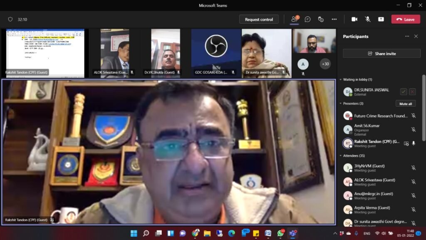Leave the meeting
This screenshot has width=426, height=240.
406,19
